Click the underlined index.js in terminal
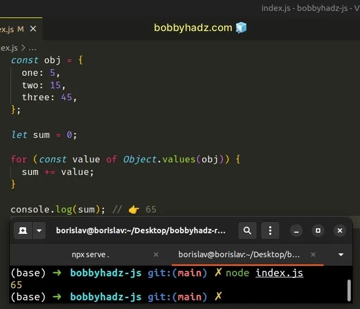Screen dimensions: 360x309 pyautogui.click(x=280, y=273)
